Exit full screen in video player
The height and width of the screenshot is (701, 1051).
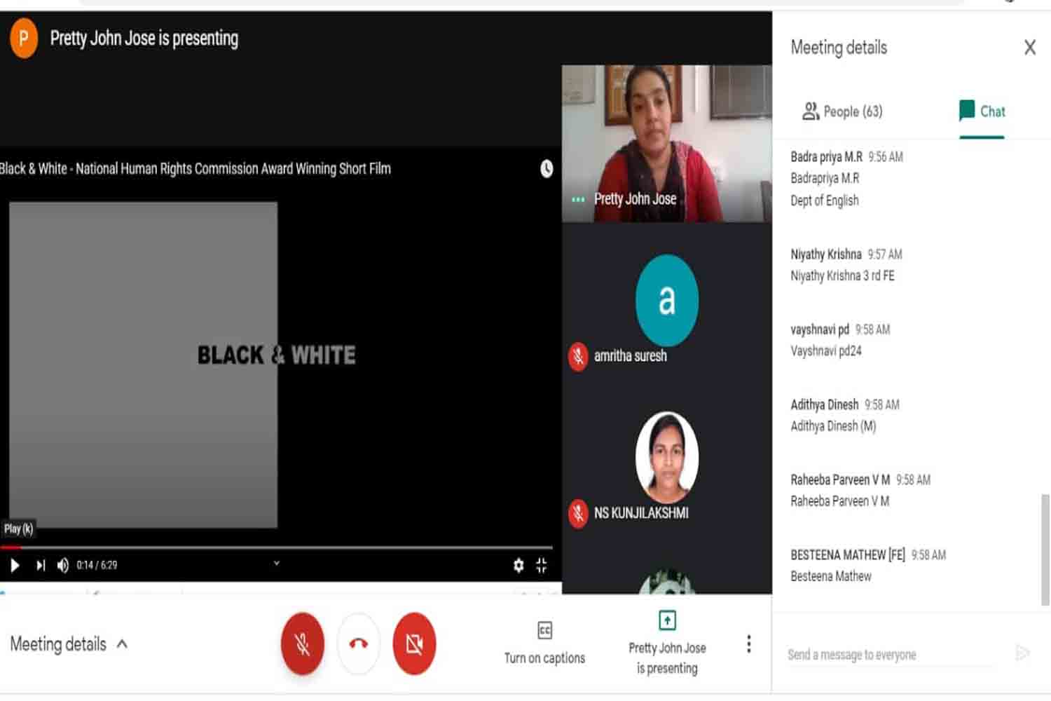542,565
